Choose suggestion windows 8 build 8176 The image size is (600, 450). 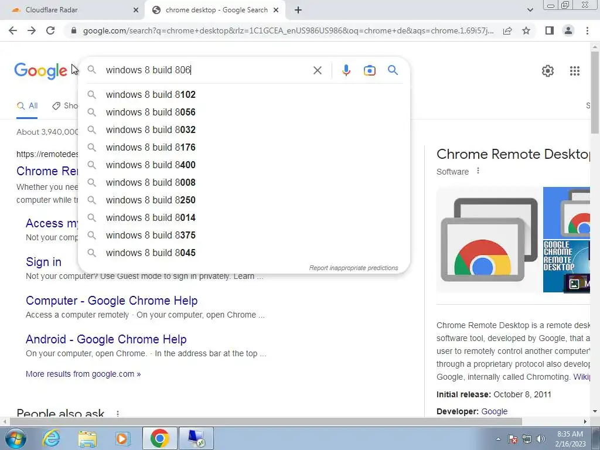tap(244, 147)
